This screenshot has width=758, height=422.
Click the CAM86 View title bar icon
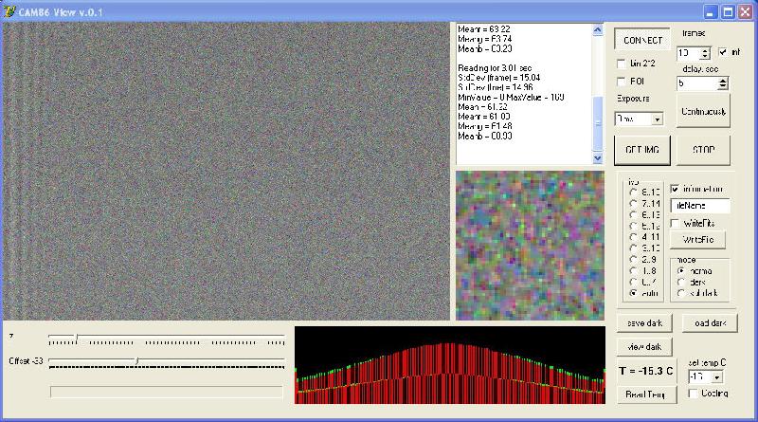click(9, 11)
